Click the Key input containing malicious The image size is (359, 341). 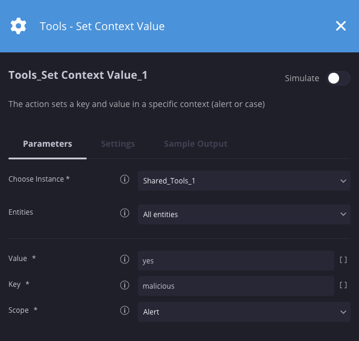coord(236,286)
